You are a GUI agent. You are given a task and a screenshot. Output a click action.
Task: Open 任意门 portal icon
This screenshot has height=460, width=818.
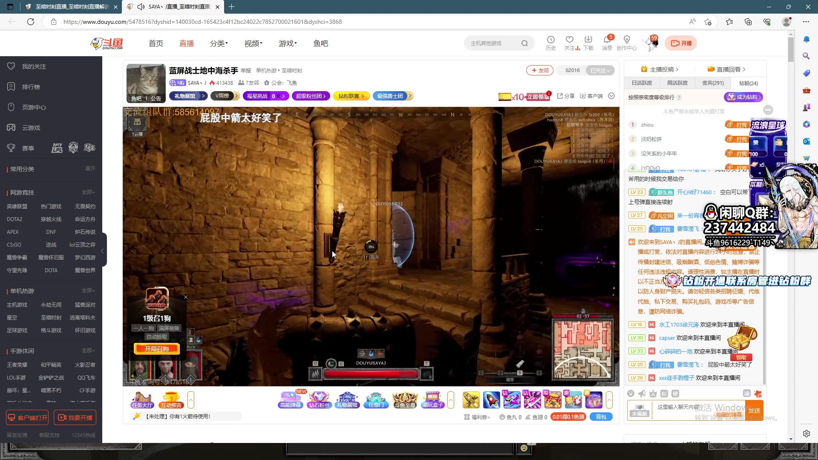click(x=376, y=400)
